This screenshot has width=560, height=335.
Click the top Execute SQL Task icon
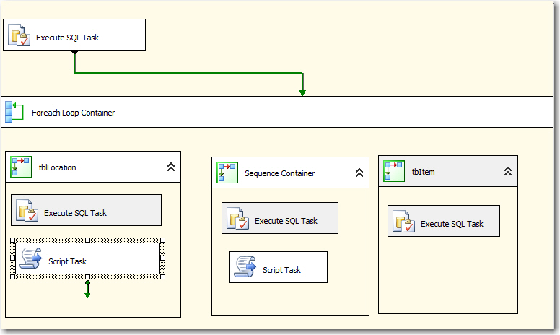[x=19, y=35]
